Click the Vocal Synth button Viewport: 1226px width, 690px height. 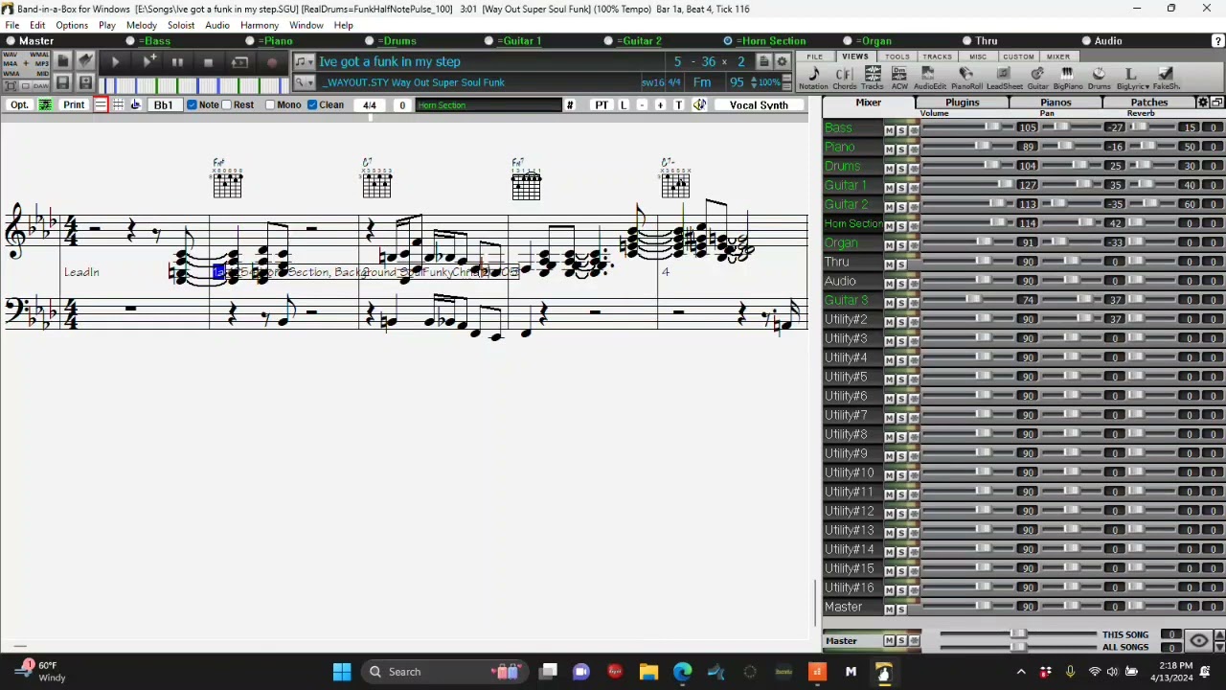pyautogui.click(x=759, y=104)
